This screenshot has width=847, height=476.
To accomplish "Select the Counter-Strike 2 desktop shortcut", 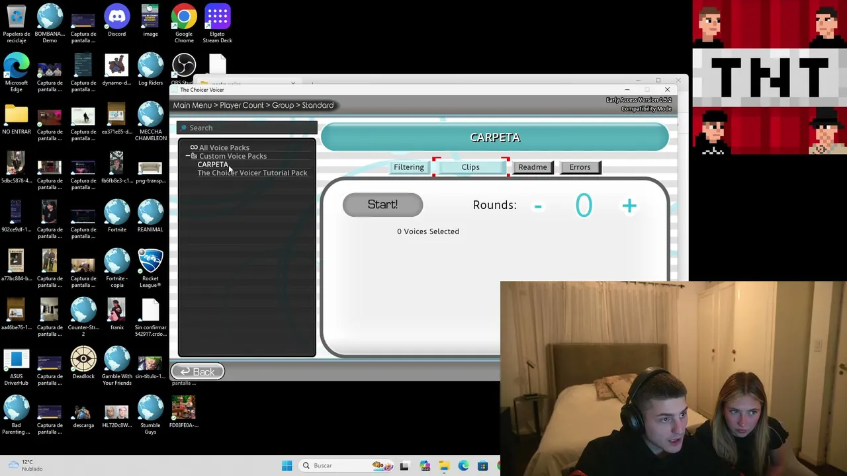I will coord(83,317).
